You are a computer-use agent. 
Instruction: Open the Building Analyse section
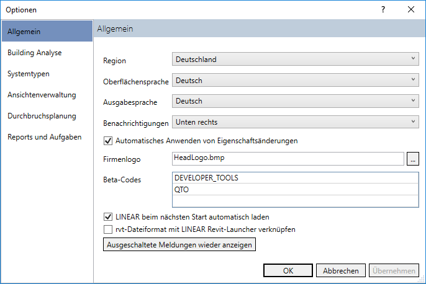point(47,52)
